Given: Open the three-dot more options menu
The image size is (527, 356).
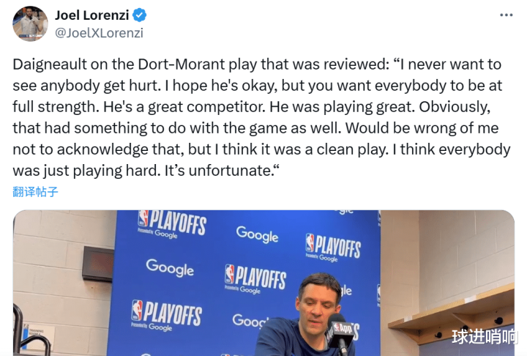Looking at the screenshot, I should (x=506, y=15).
